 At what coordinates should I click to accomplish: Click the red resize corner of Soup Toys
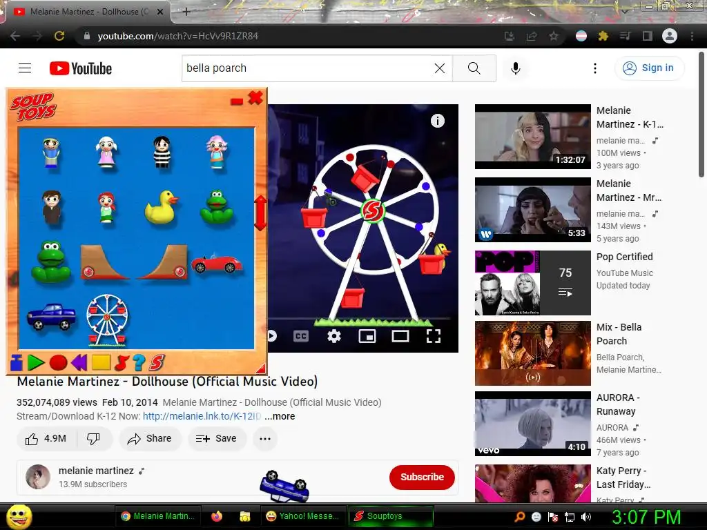tap(260, 369)
